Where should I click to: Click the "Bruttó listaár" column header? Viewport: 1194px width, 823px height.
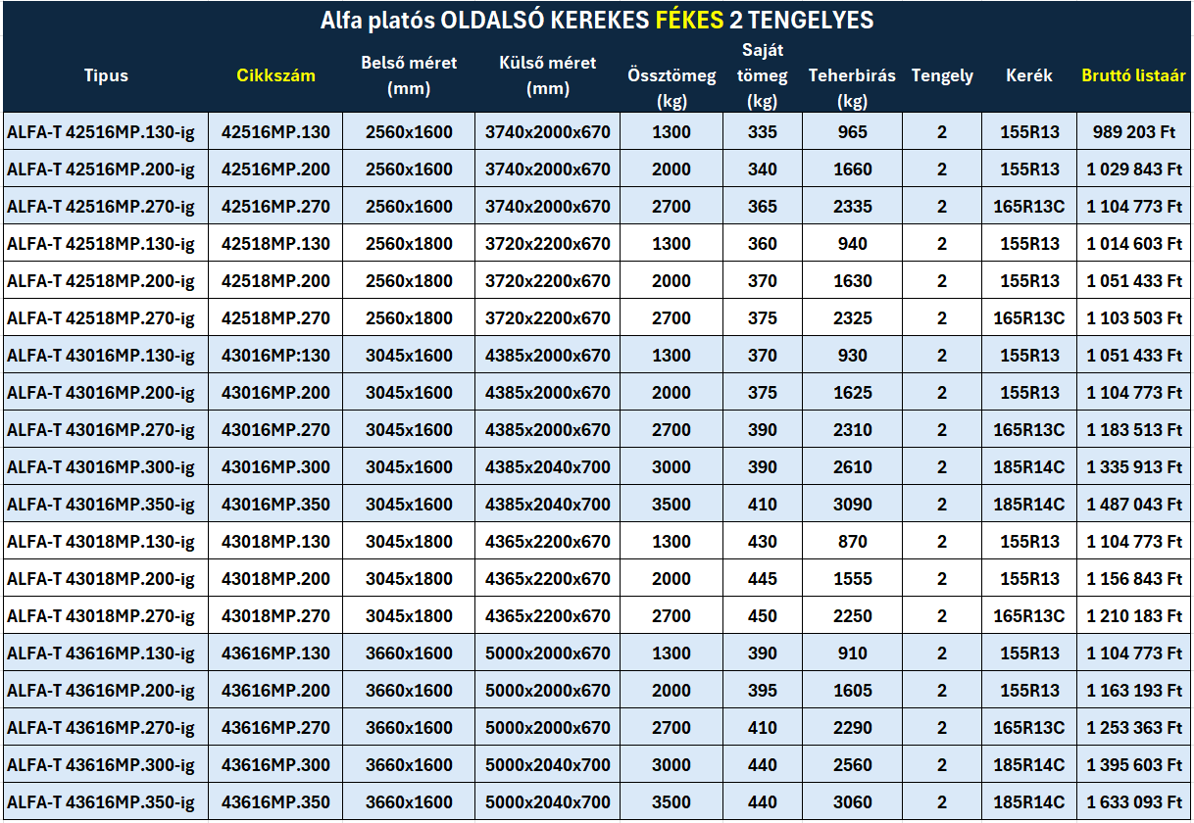click(x=1134, y=75)
